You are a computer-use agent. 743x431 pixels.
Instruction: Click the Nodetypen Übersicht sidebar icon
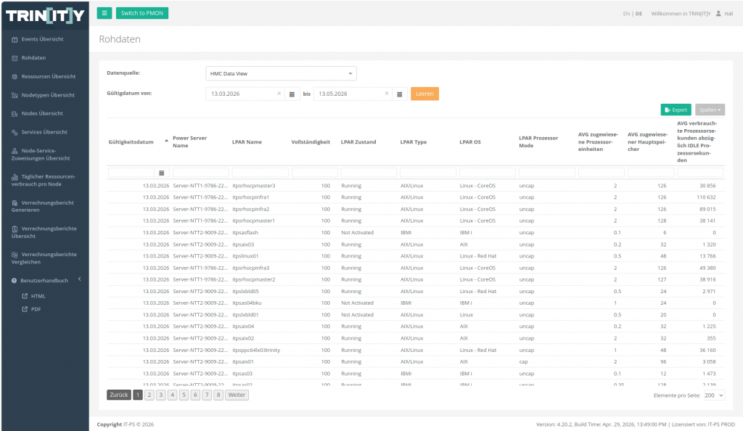click(15, 95)
